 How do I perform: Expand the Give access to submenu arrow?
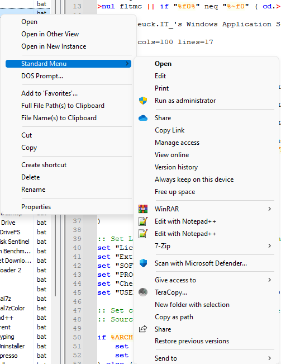click(x=269, y=280)
